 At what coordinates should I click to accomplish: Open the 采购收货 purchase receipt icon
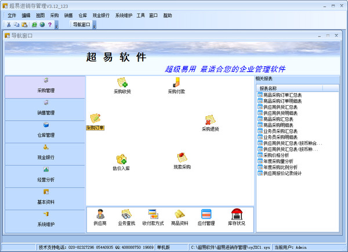(x=122, y=85)
